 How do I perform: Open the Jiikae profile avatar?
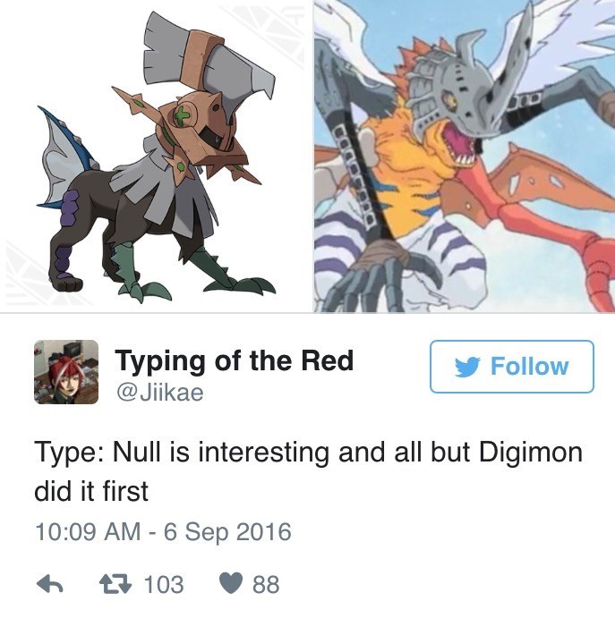(66, 372)
